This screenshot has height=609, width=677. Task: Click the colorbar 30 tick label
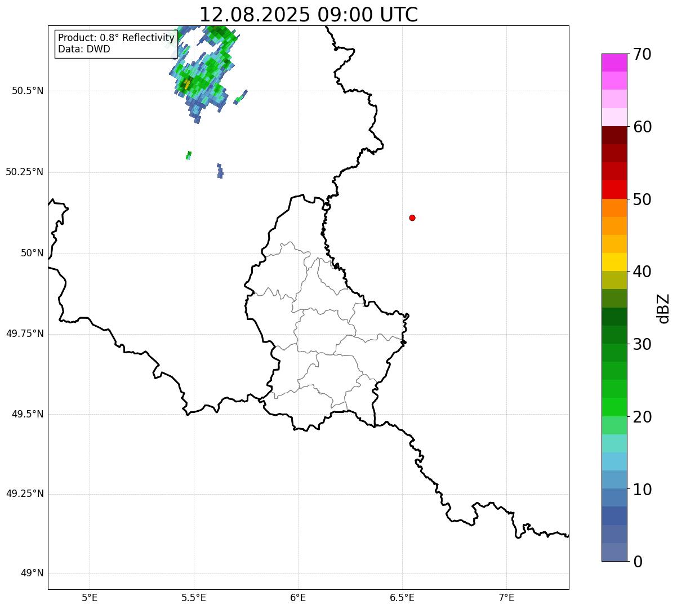pos(642,344)
